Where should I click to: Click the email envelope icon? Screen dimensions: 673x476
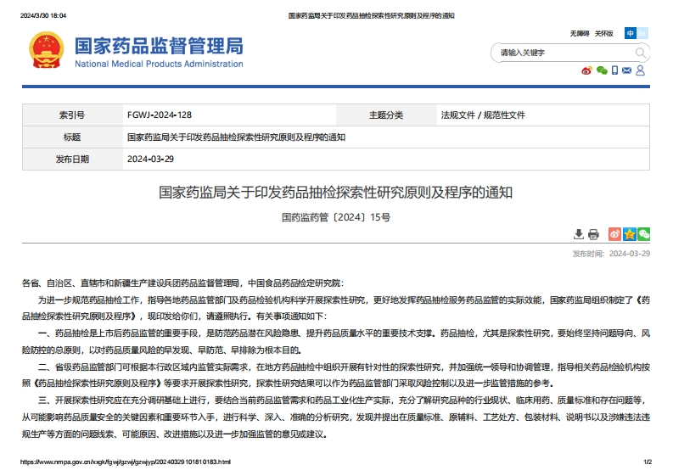click(x=627, y=70)
